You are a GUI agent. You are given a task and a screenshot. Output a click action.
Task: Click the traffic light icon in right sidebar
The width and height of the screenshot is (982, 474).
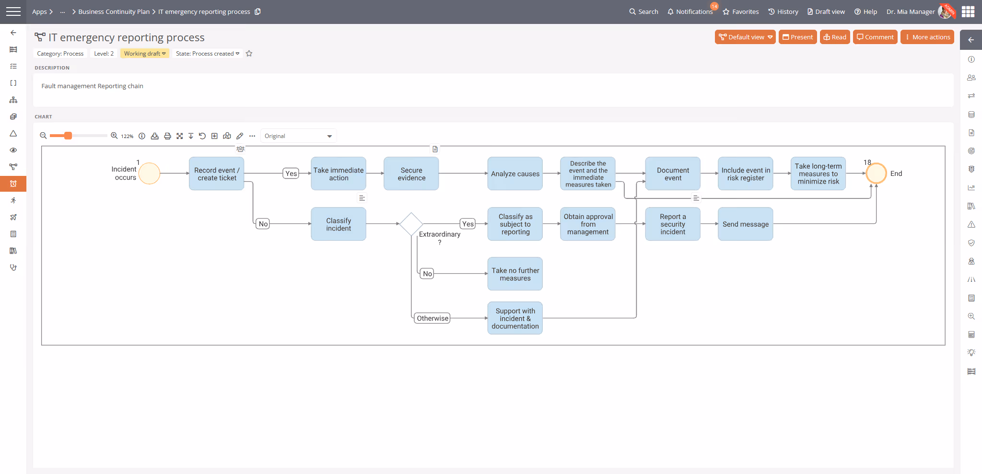[971, 169]
